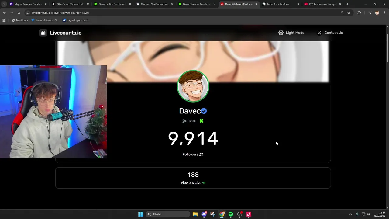Open the media controls icon in Chrome toolbar

[x=370, y=13]
